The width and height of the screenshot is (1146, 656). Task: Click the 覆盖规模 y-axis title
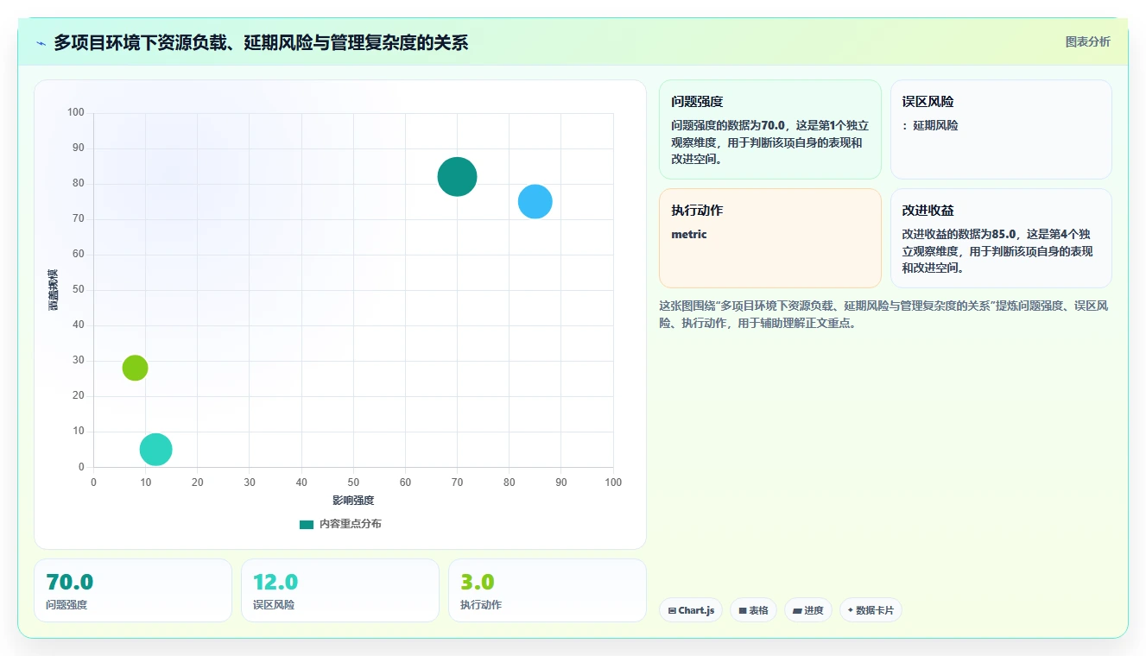coord(53,290)
